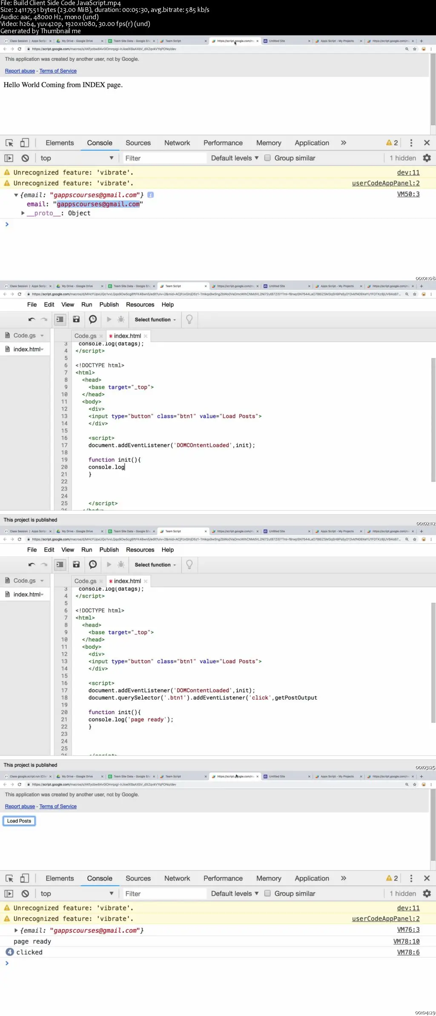Click page scrollbar in the 00:01:08 frame
This screenshot has height=1016, width=436.
tap(433, 89)
